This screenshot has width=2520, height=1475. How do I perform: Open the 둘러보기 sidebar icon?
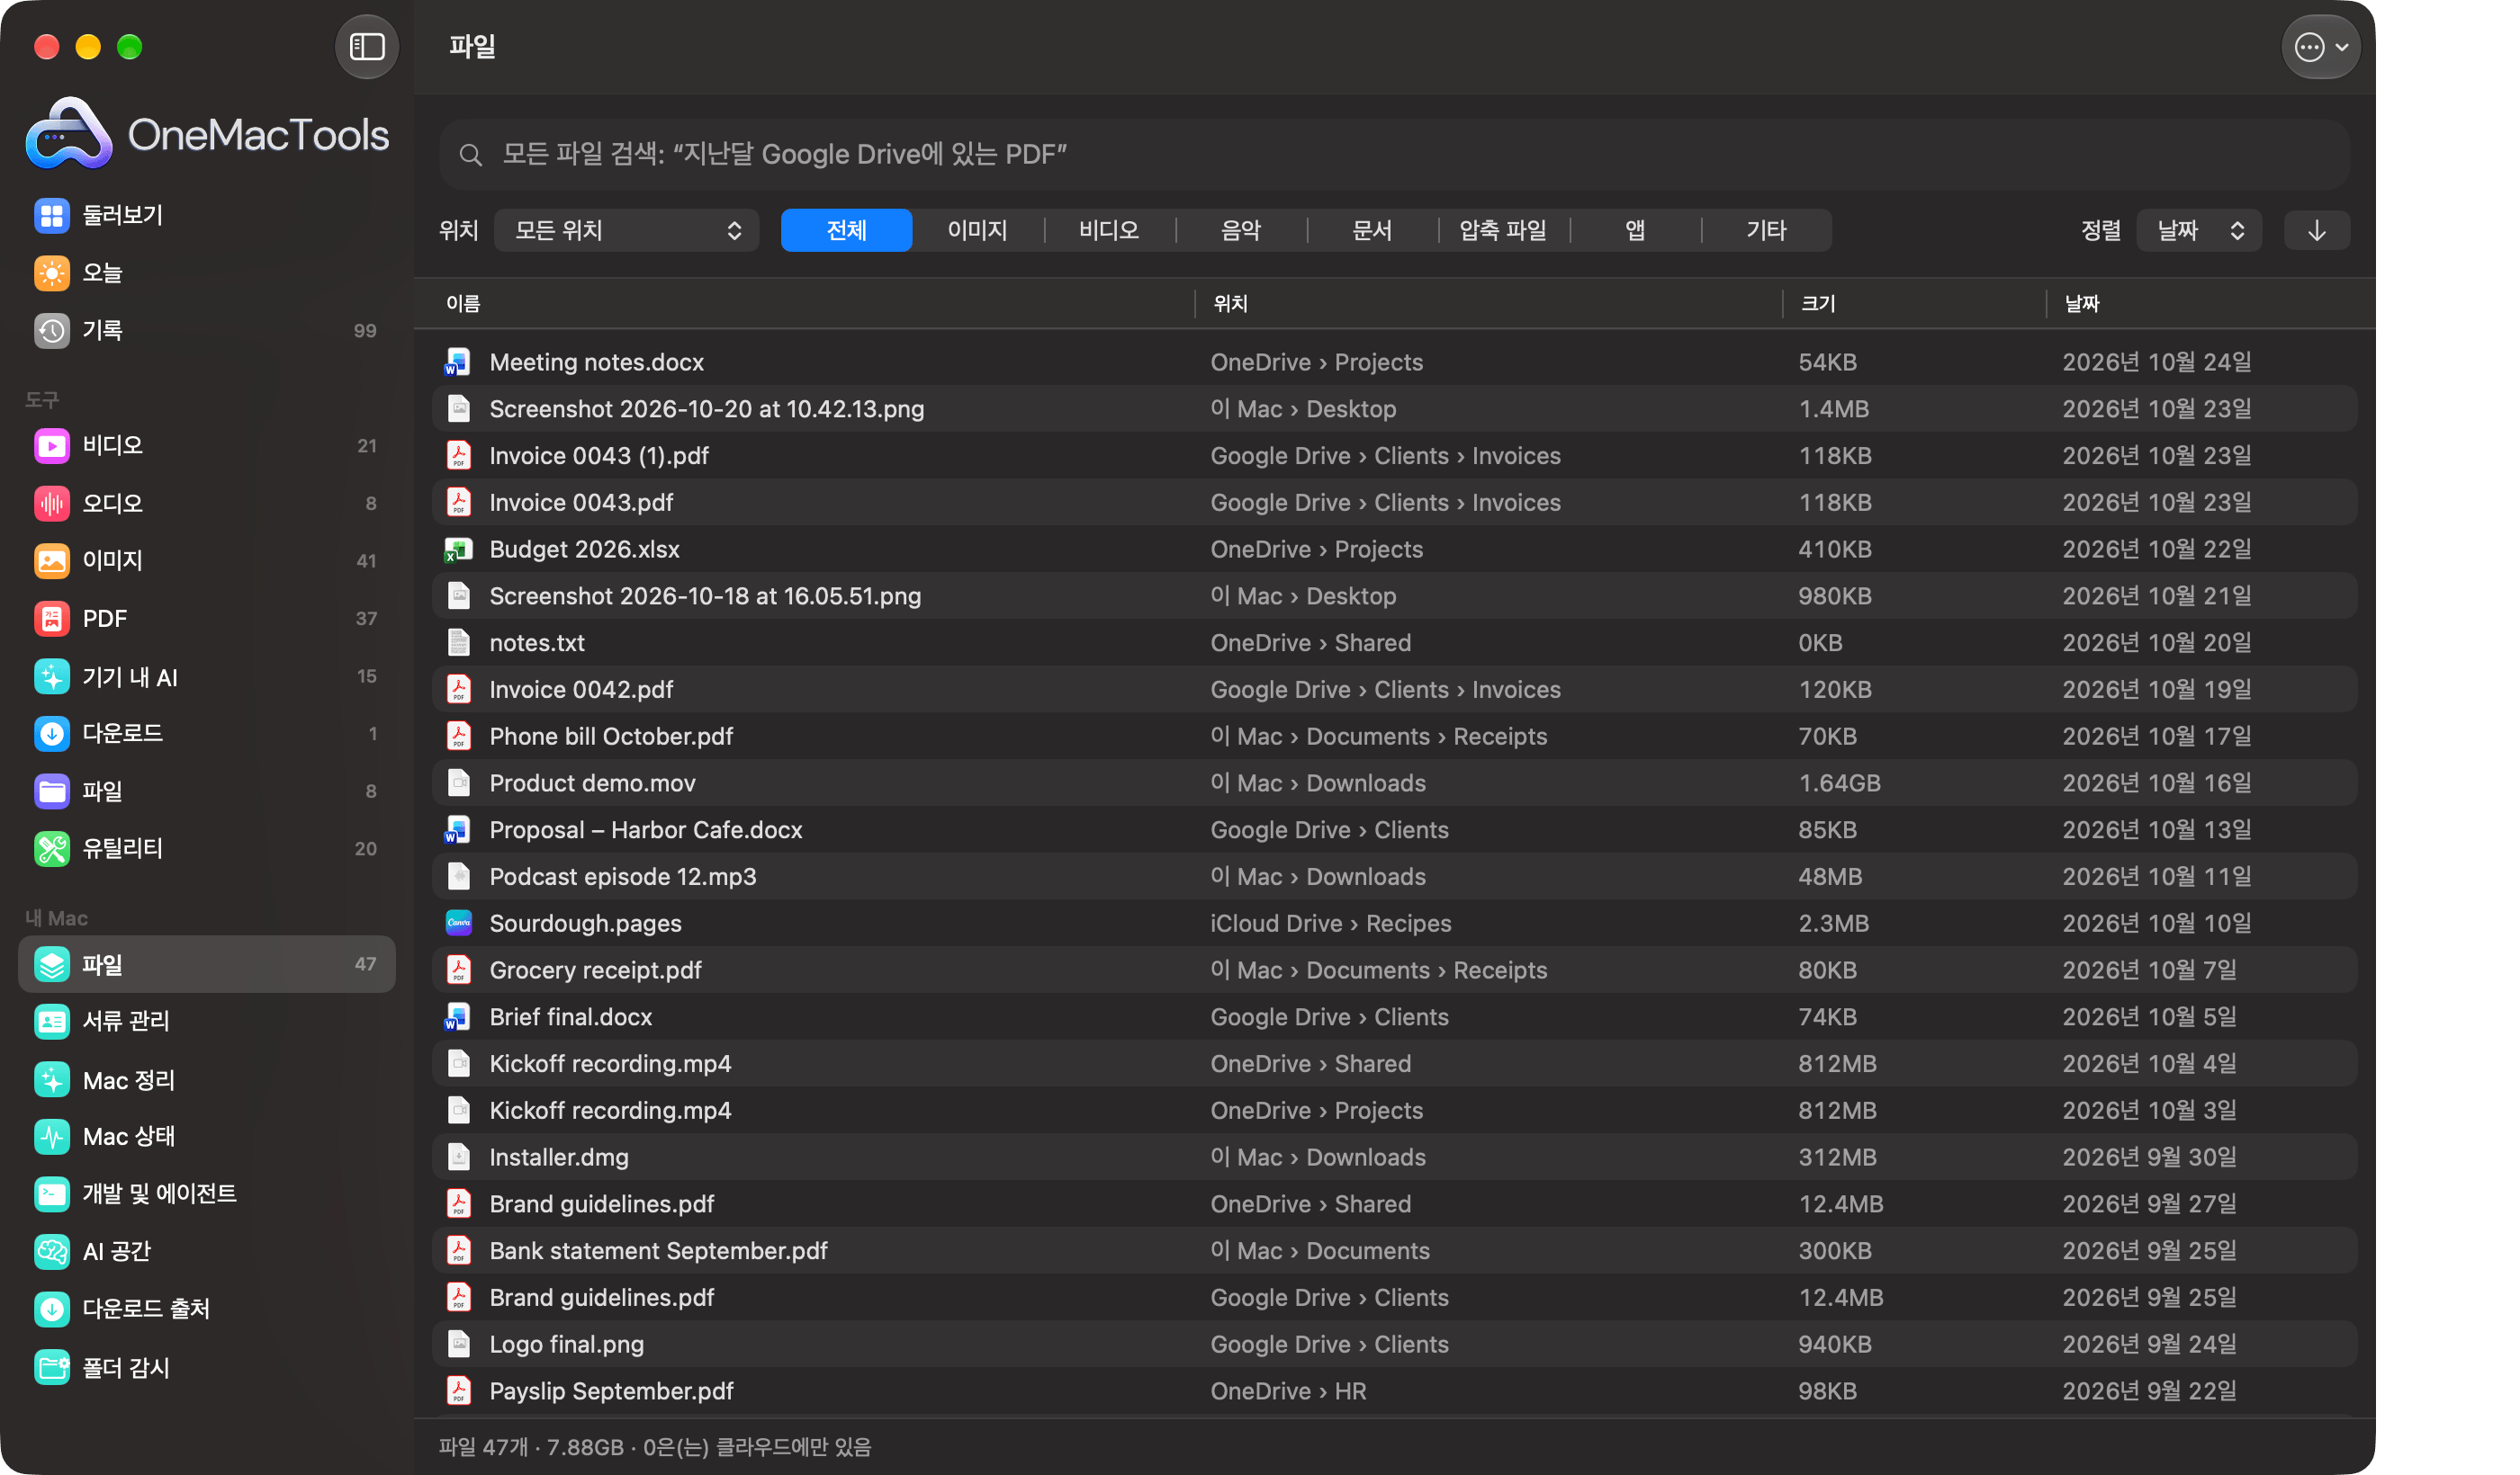click(x=52, y=215)
